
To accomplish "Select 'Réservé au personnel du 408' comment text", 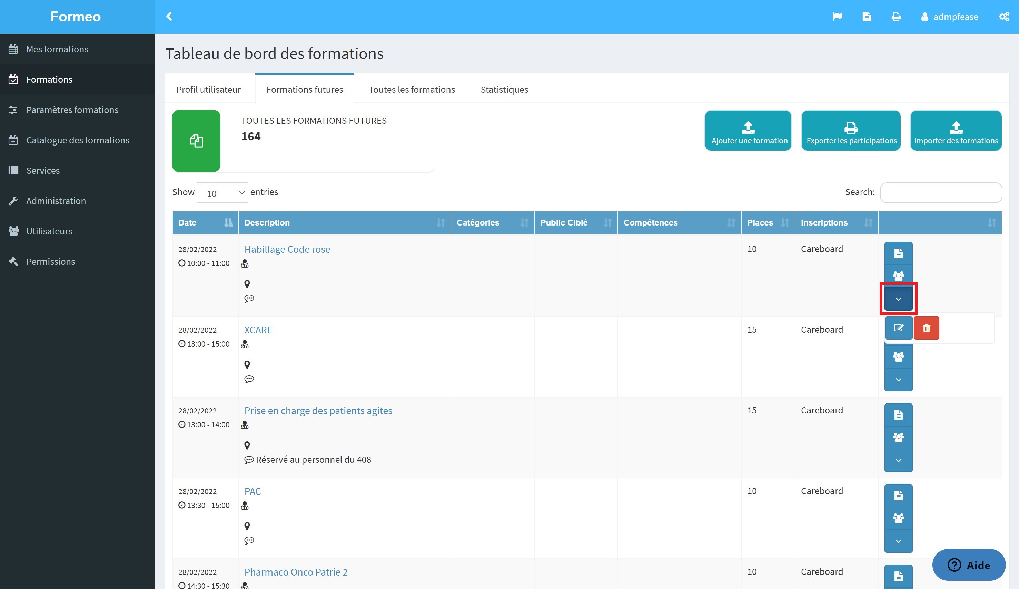I will (x=313, y=459).
